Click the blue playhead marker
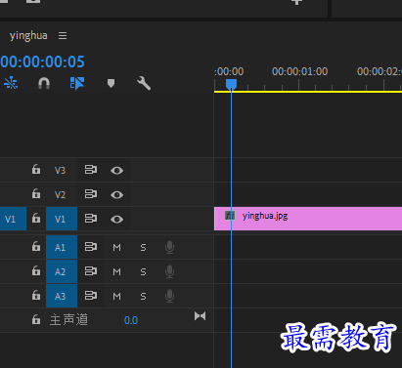402x368 pixels. 231,84
